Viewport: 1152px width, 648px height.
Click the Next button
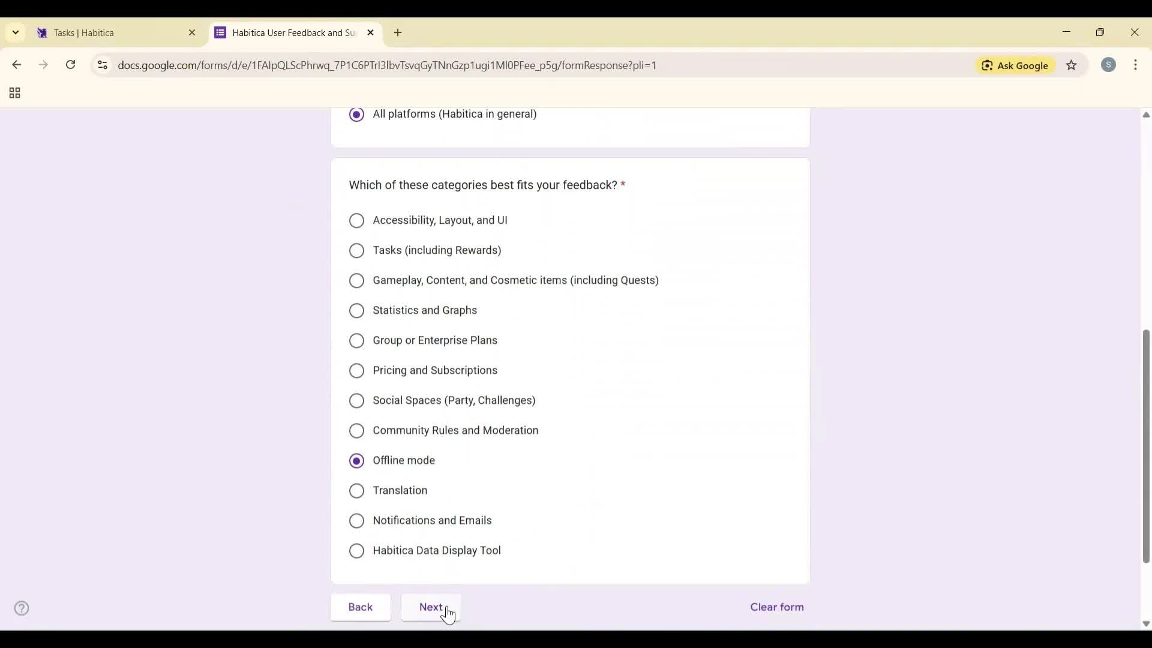[430, 607]
